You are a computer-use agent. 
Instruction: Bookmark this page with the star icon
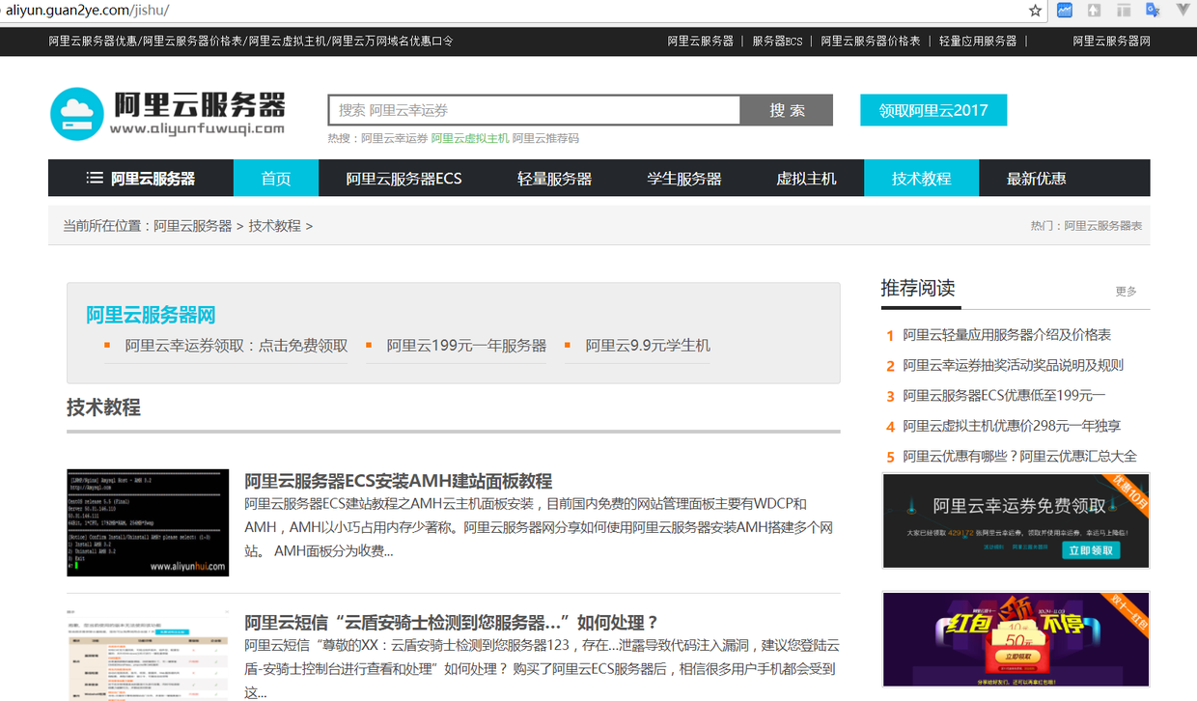click(1036, 11)
